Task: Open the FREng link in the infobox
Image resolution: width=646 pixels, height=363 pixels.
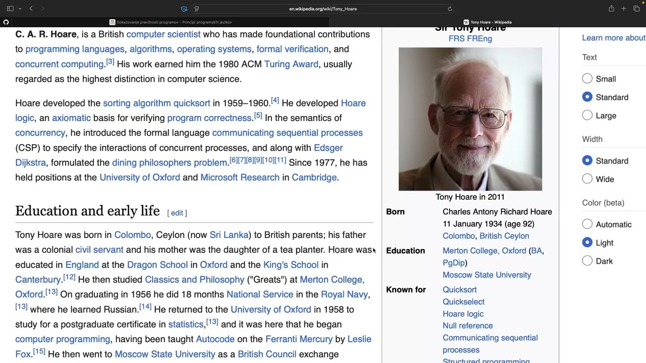Action: pos(478,39)
